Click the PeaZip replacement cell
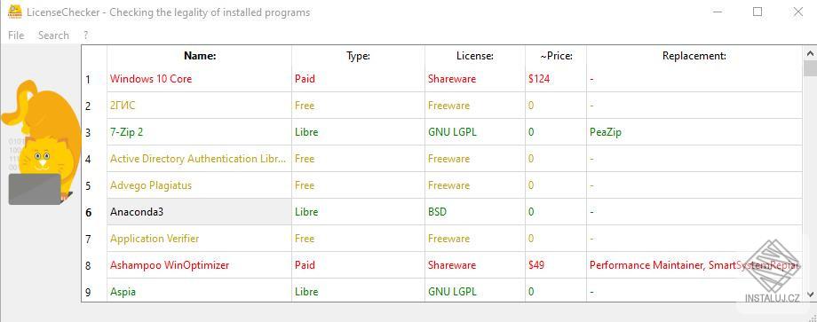817x322 pixels. [694, 132]
